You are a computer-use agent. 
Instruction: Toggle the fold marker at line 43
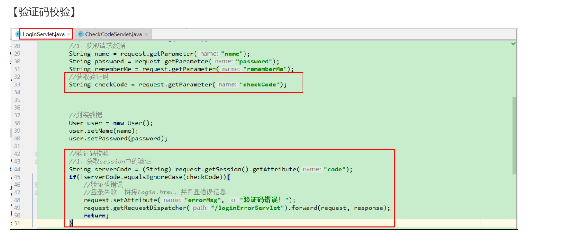point(37,162)
